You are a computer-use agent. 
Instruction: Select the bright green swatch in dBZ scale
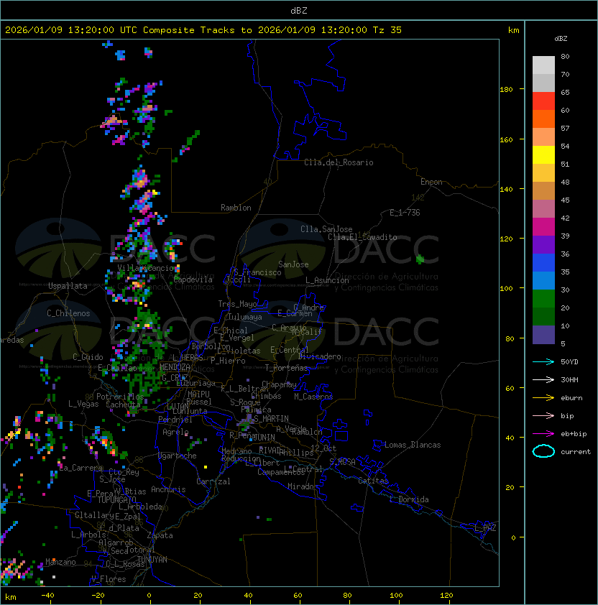click(543, 299)
